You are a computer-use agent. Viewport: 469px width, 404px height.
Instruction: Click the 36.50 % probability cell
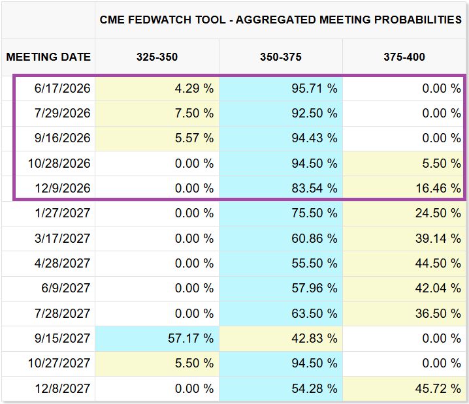click(x=404, y=313)
